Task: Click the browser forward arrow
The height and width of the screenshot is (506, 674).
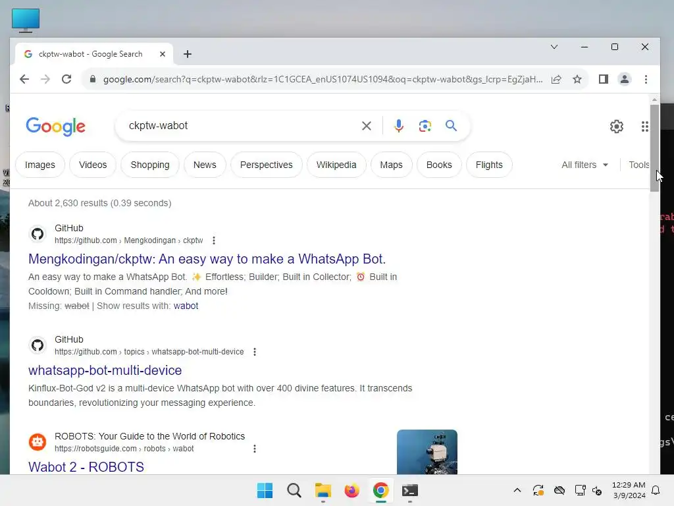Action: point(45,79)
